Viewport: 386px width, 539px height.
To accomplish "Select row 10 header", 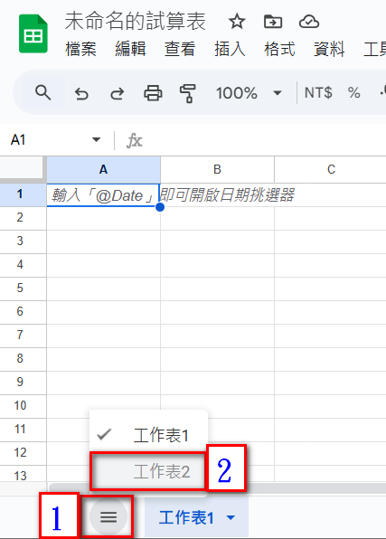I will click(x=23, y=406).
